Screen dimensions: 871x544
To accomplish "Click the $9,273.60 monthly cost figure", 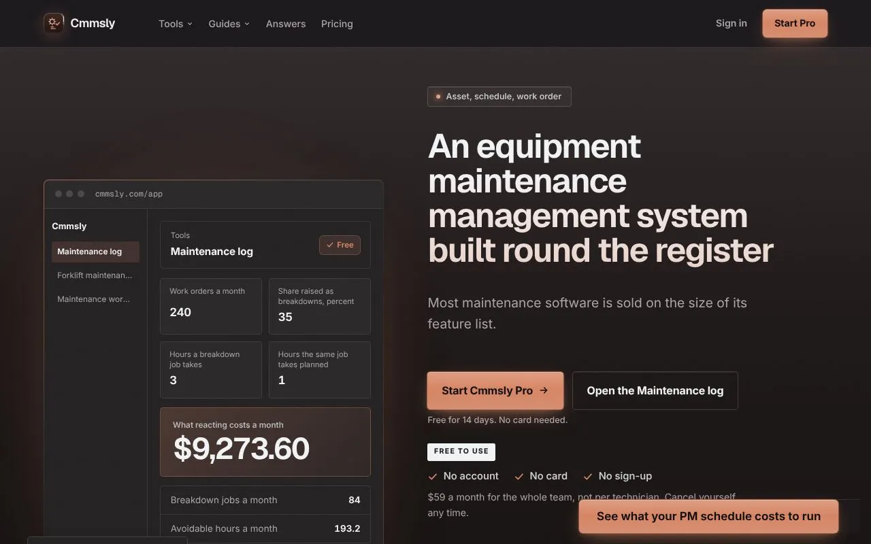I will pos(242,449).
